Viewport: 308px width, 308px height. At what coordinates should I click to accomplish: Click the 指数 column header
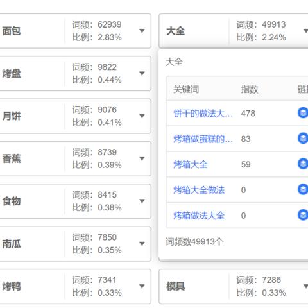[x=250, y=89]
